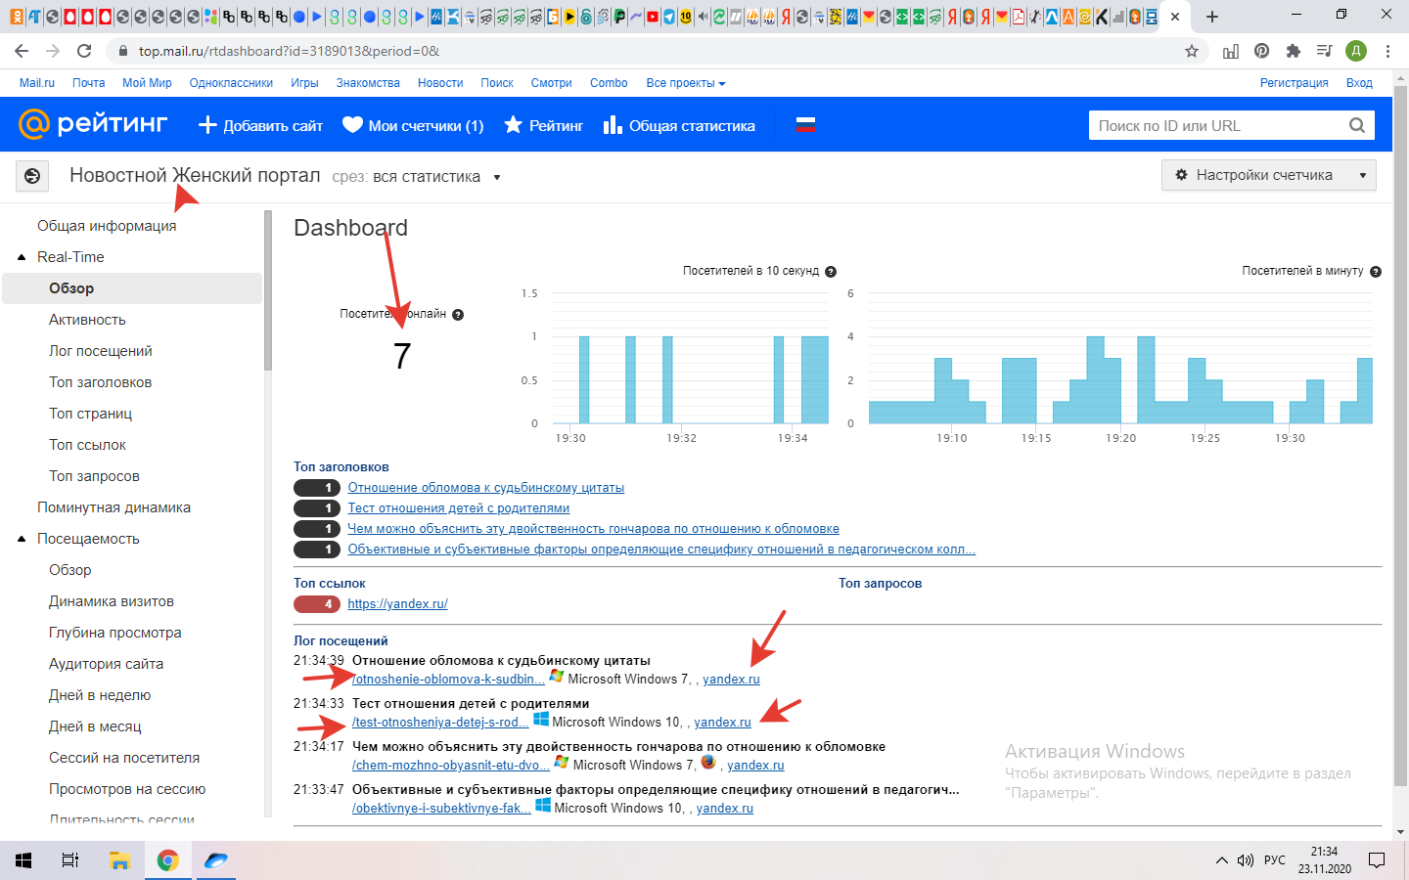Open Мои счетчики (1)

pos(413,125)
